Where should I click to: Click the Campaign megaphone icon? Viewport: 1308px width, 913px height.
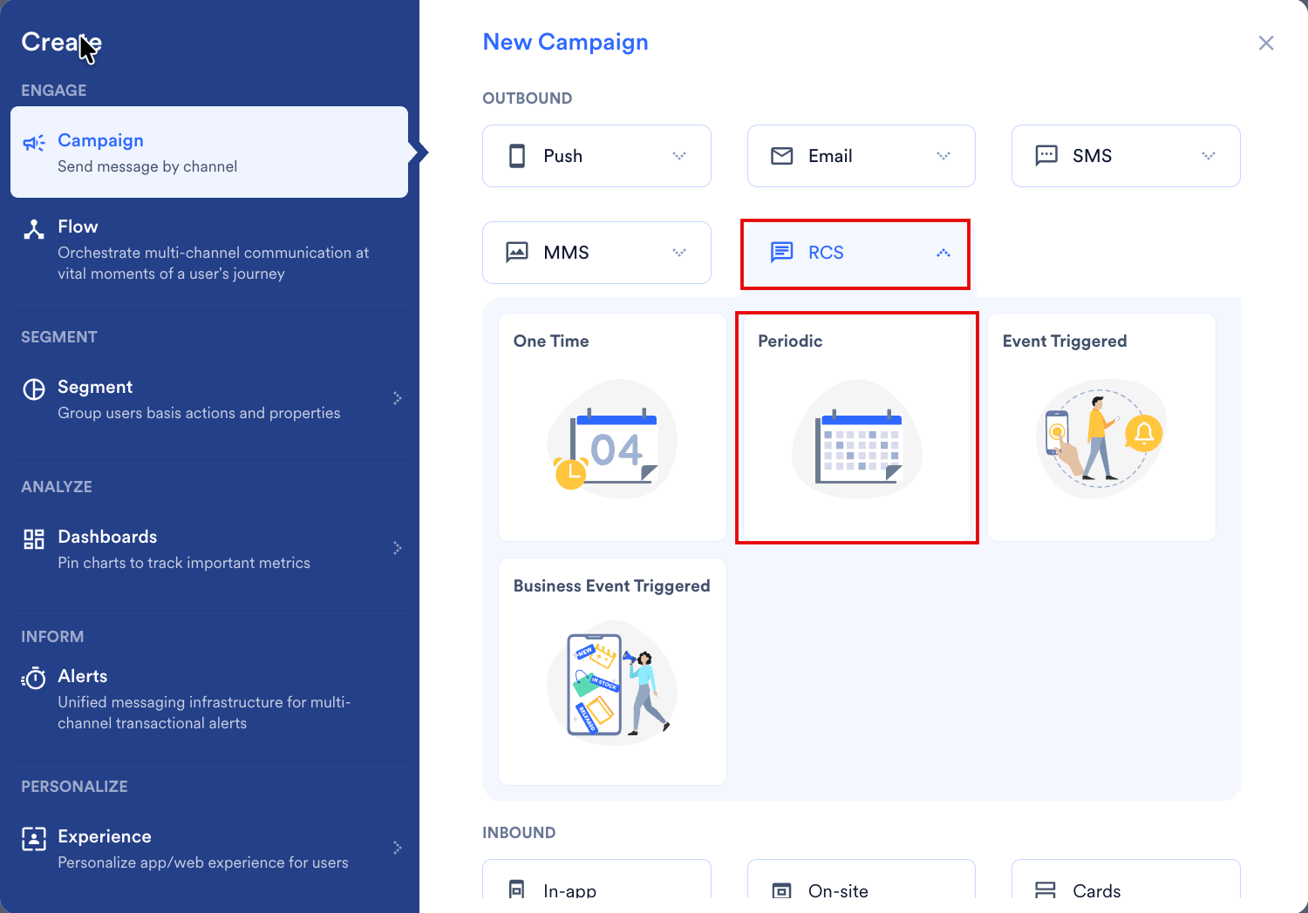coord(34,143)
